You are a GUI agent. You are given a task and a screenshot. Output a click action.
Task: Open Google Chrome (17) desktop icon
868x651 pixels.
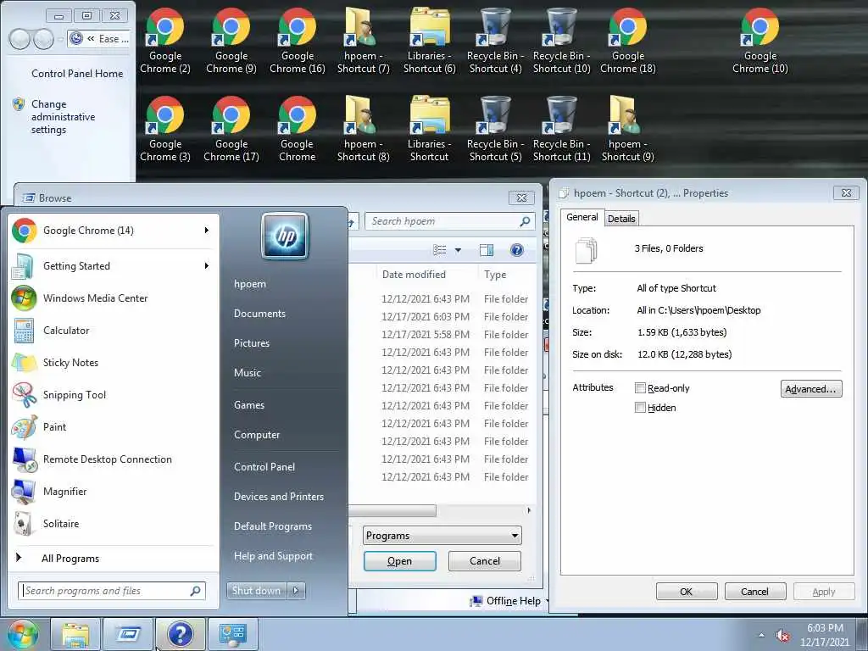coord(231,129)
